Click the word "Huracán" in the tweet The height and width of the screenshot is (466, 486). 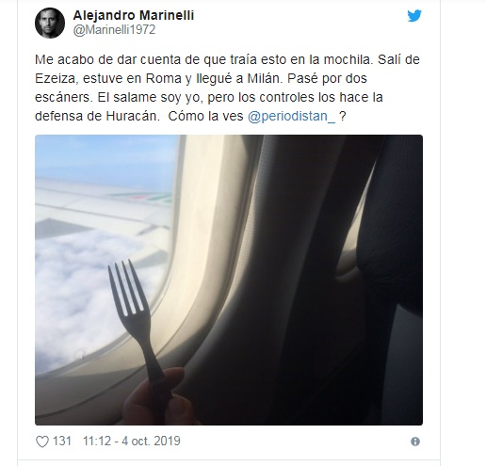pyautogui.click(x=131, y=116)
